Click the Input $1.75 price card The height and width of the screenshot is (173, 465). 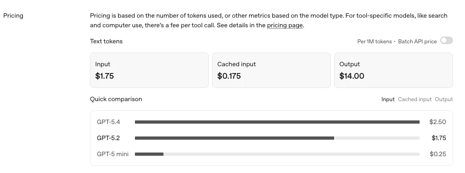point(149,70)
